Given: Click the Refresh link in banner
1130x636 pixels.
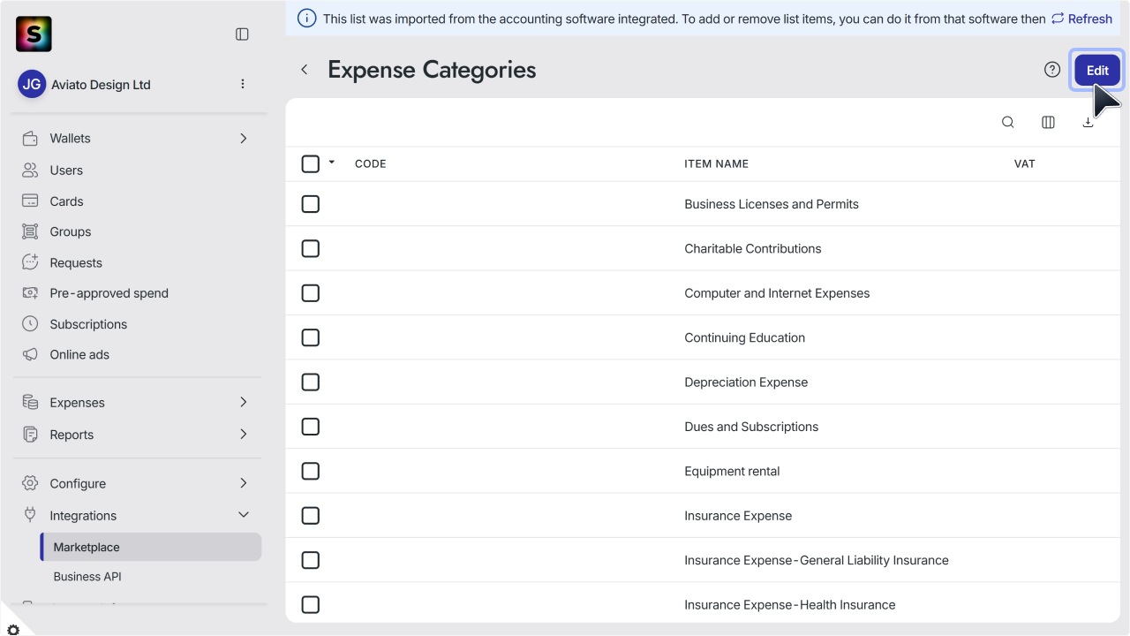Looking at the screenshot, I should [1081, 19].
